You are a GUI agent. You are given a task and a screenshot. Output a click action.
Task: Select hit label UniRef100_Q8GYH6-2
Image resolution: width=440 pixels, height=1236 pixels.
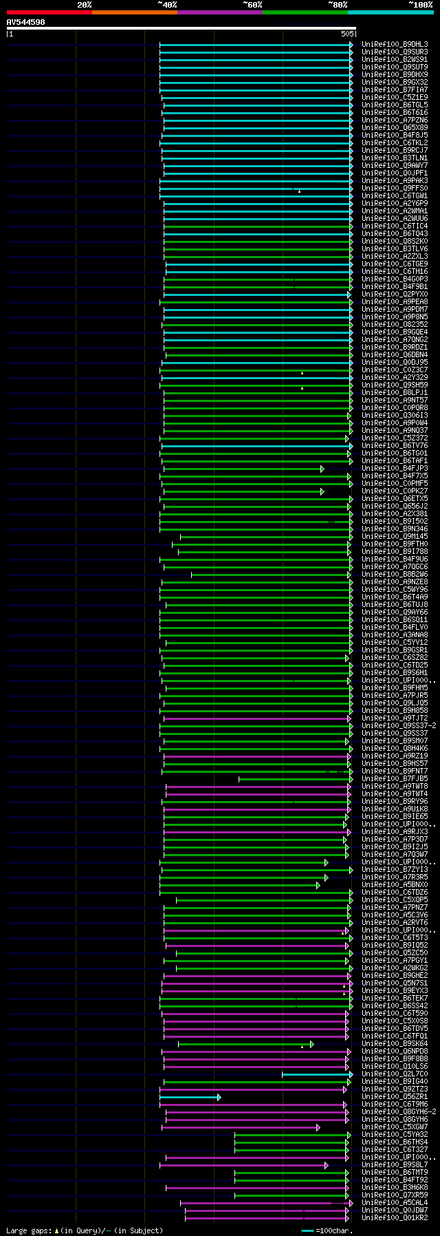[x=399, y=1112]
